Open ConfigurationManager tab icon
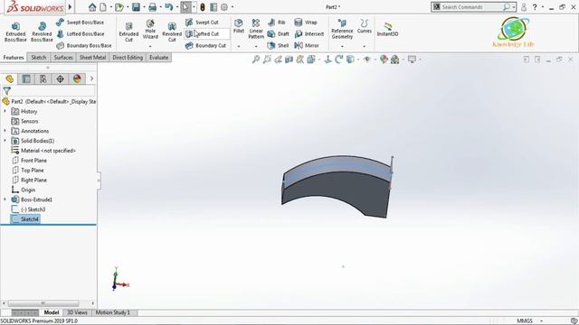 click(x=43, y=79)
